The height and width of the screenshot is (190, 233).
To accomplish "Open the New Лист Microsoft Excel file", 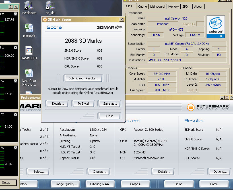I will coord(29,74).
